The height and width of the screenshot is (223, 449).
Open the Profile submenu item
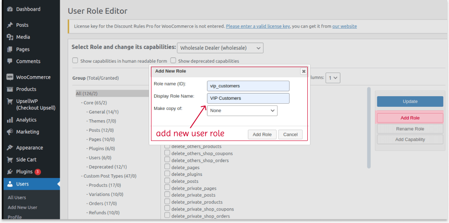click(15, 217)
